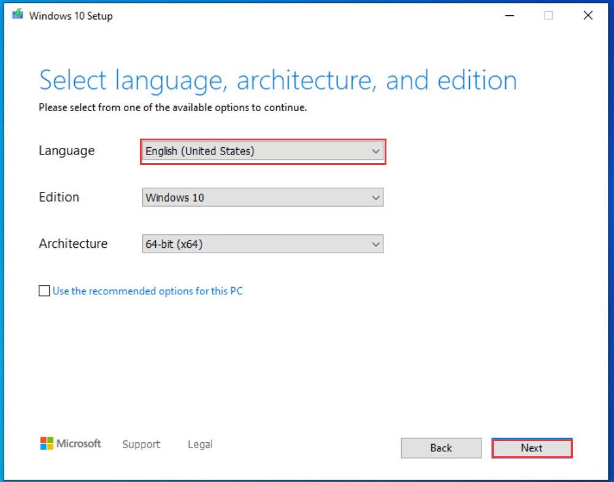Click the 'Please select from one of the available options' text
Viewport: 614px width, 482px height.
(173, 107)
